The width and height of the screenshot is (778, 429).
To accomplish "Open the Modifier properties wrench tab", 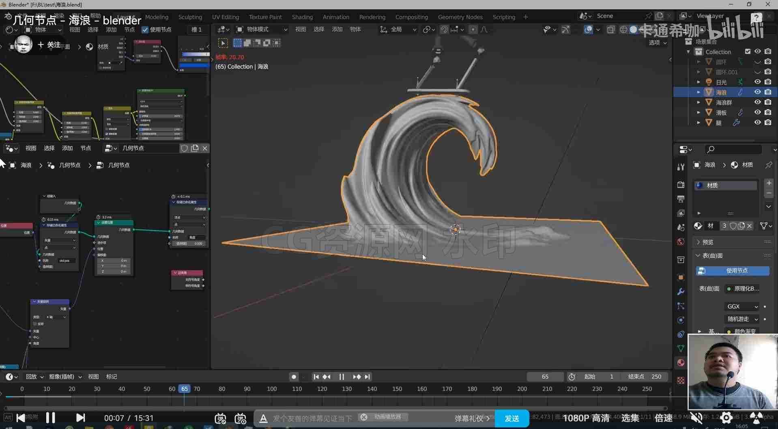I will pyautogui.click(x=681, y=291).
